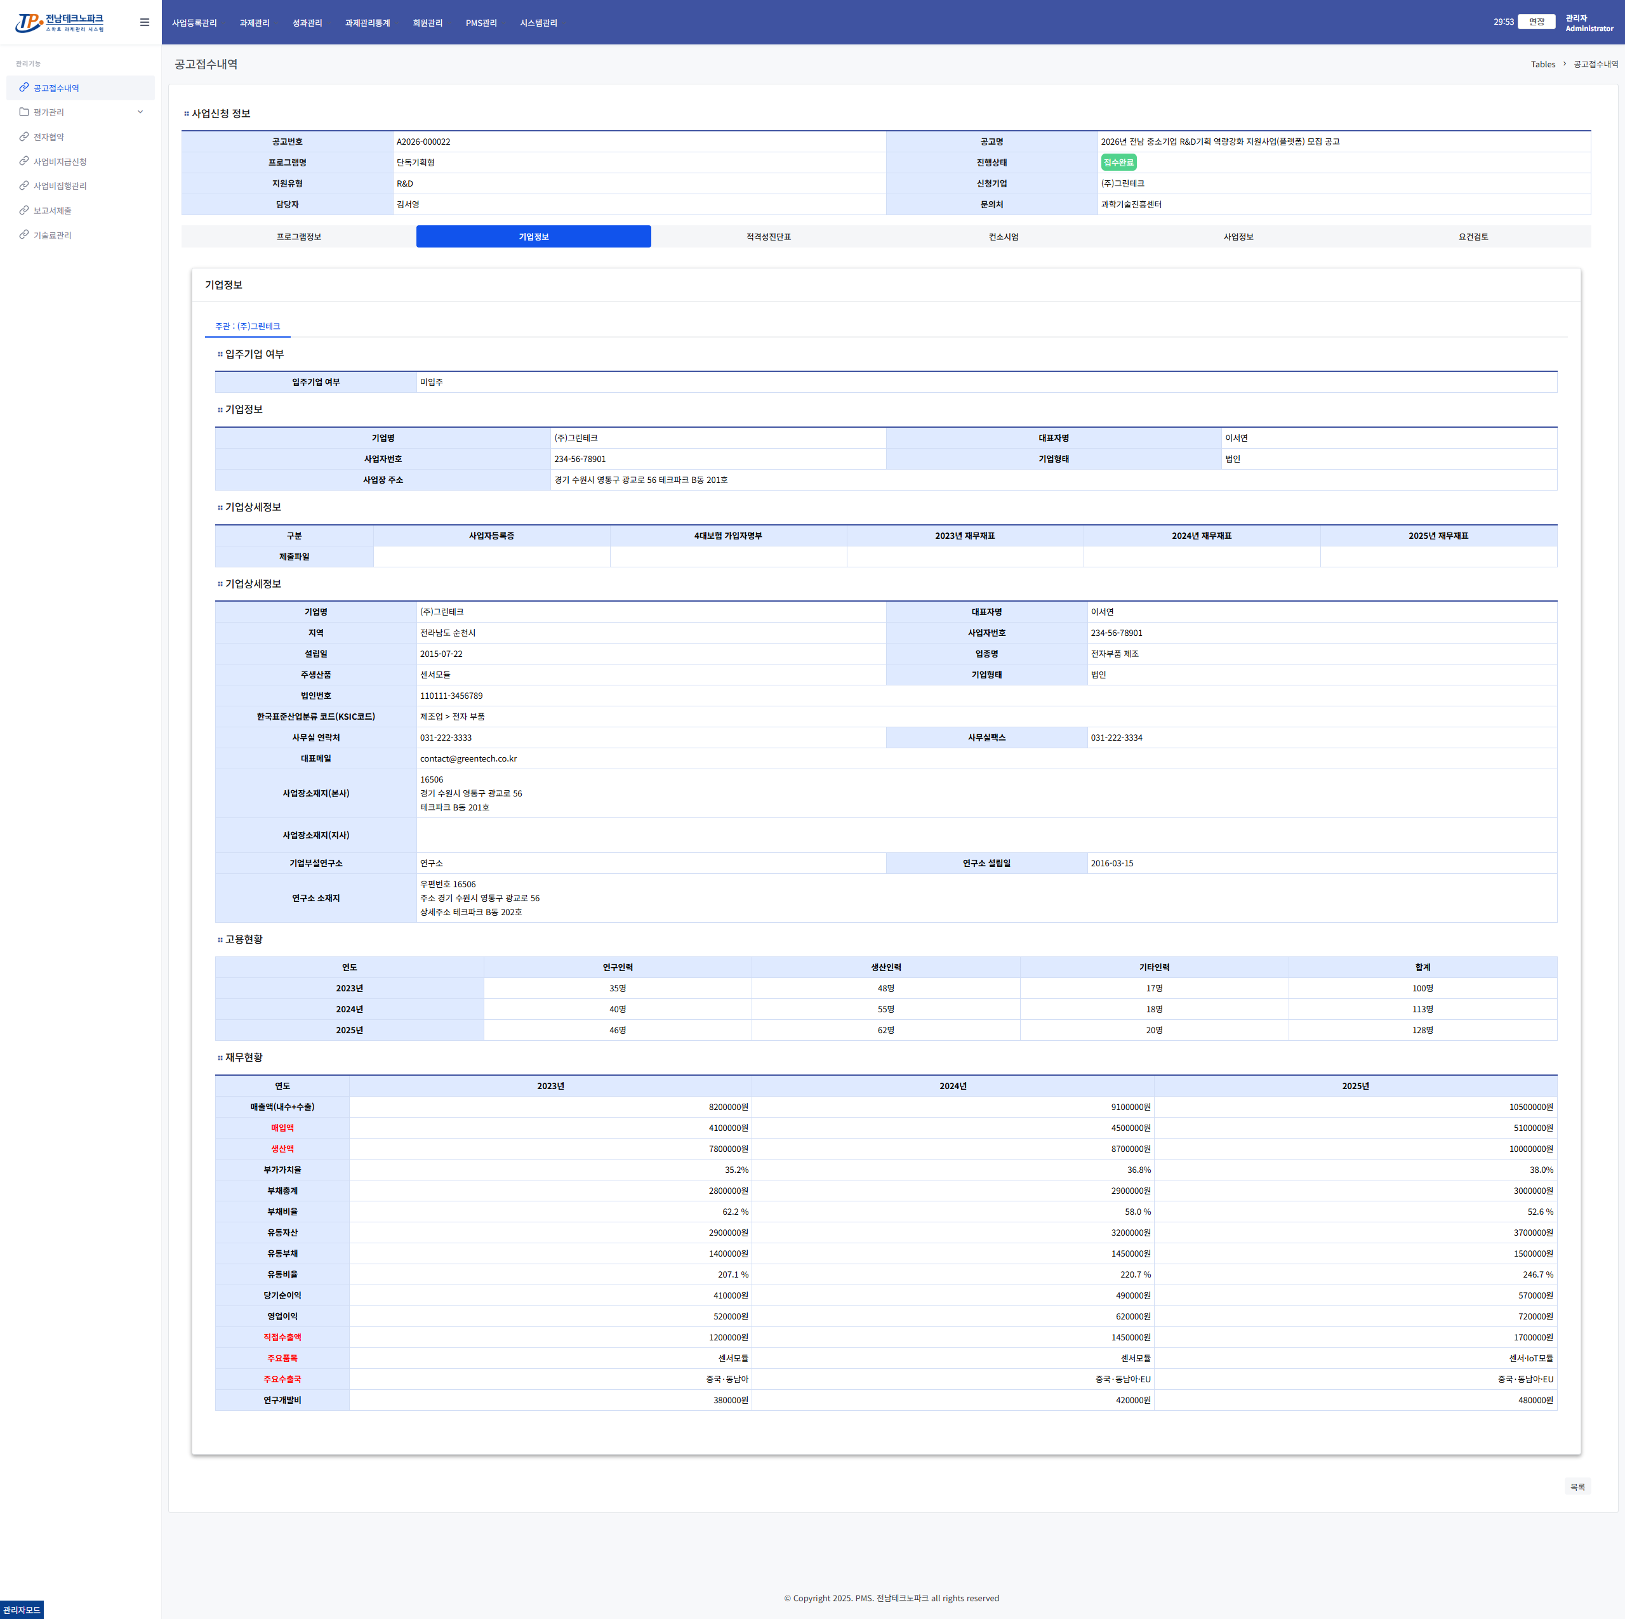
Task: Open 사업비지급신청 in the sidebar
Action: [60, 161]
